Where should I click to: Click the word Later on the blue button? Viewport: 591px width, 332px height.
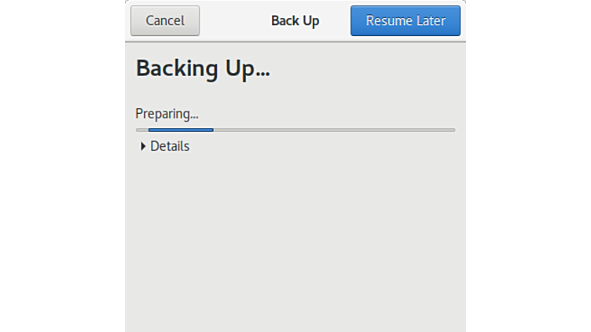[x=429, y=21]
